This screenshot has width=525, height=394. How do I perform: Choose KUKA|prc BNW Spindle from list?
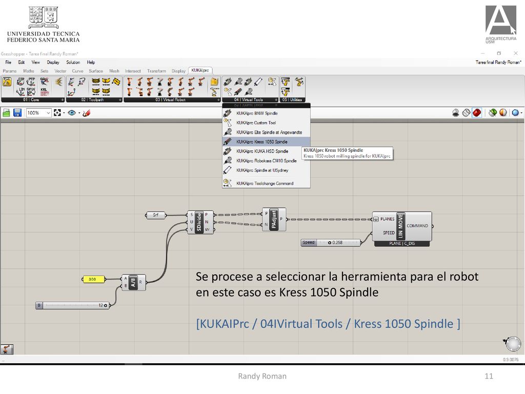pyautogui.click(x=266, y=113)
